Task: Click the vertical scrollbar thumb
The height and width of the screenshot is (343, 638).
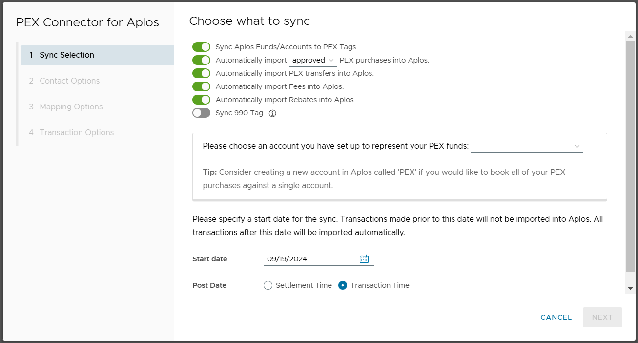Action: 630,156
